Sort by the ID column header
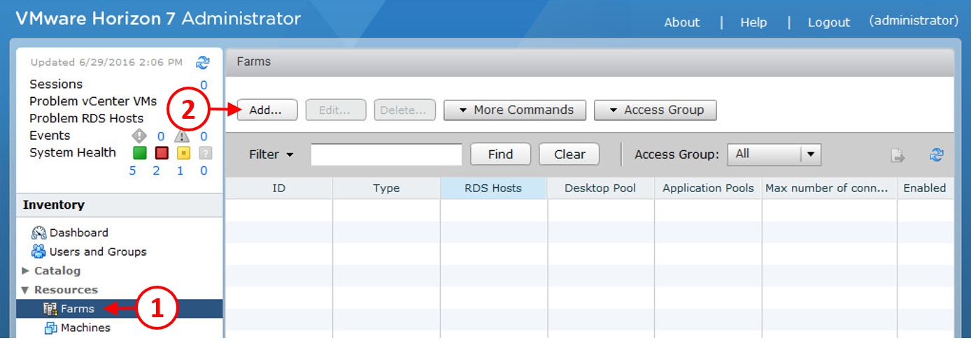Viewport: 971px width, 343px height. [279, 188]
